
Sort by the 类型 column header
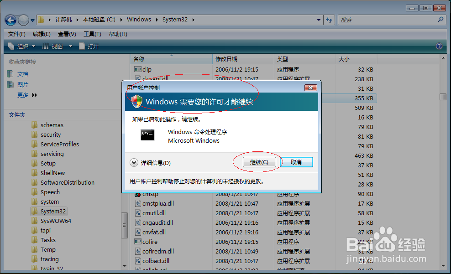point(305,59)
